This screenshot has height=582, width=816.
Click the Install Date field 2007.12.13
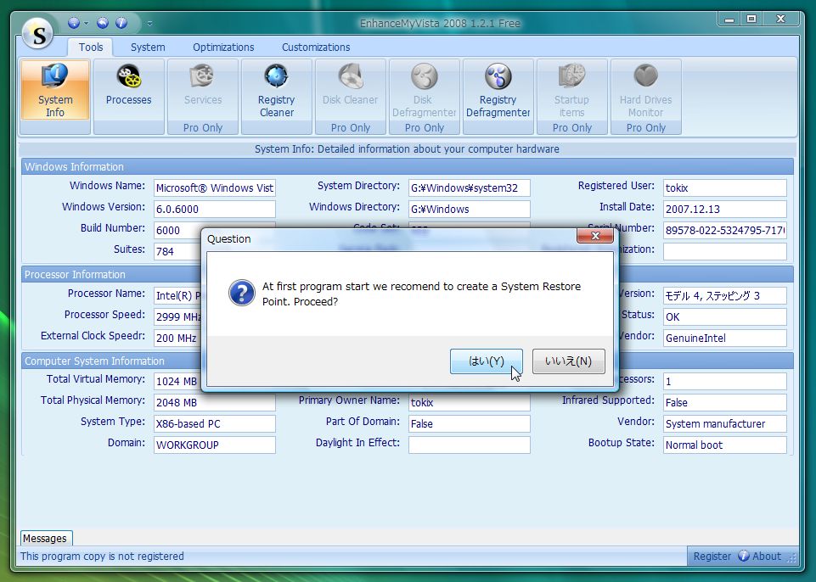[x=724, y=209]
